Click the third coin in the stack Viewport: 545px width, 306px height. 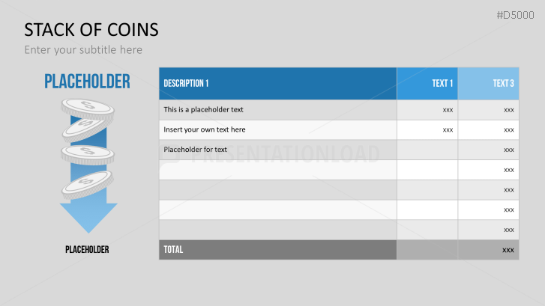pyautogui.click(x=88, y=154)
